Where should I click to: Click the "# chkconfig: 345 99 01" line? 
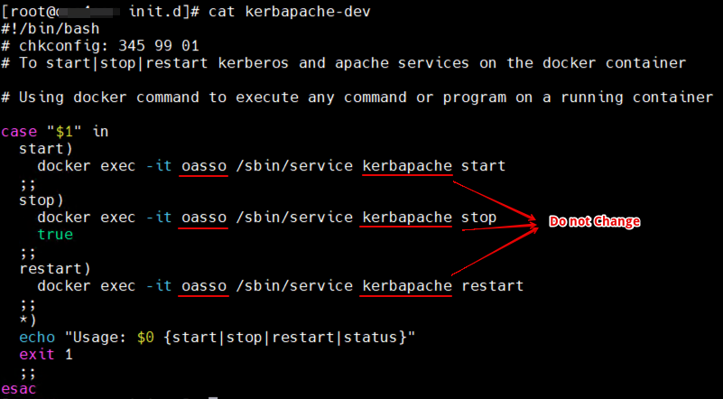[99, 45]
